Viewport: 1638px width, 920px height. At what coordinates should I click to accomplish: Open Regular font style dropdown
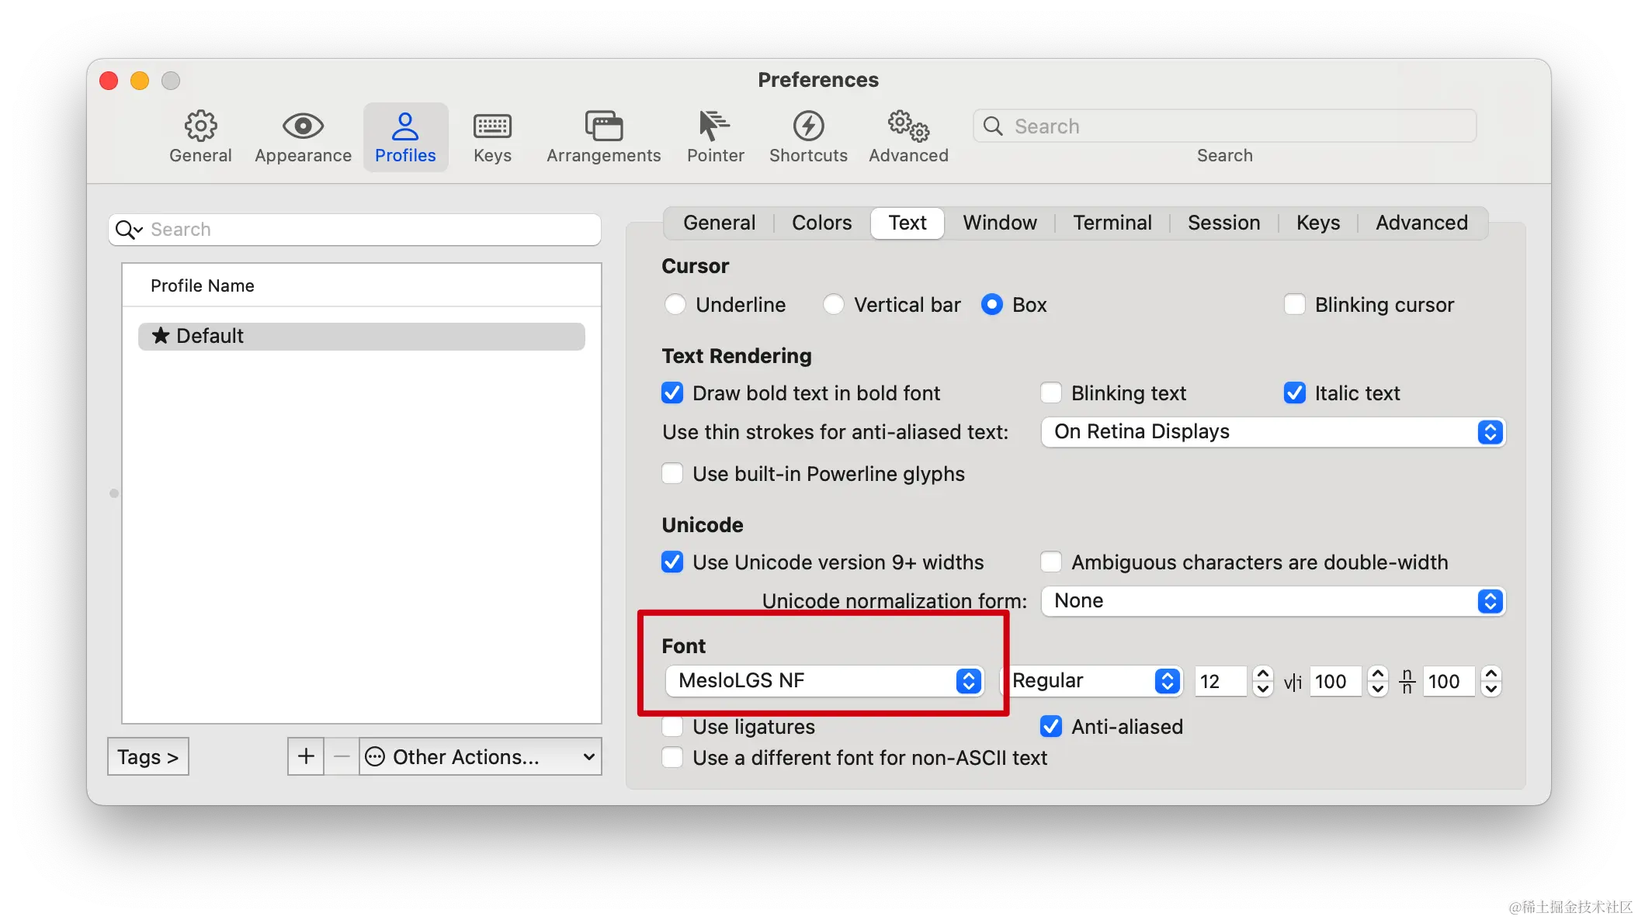[1092, 681]
